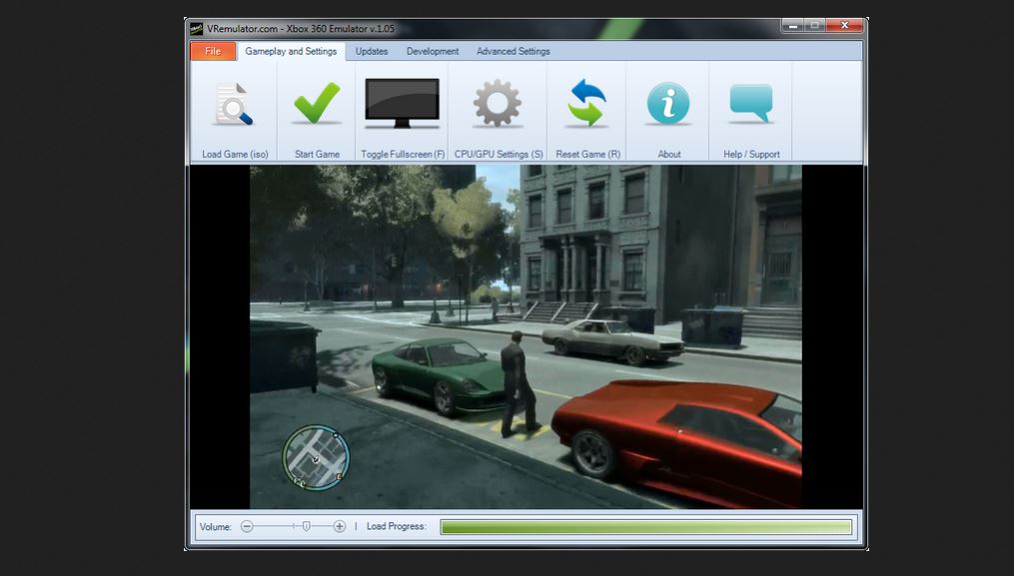Viewport: 1014px width, 576px height.
Task: Decrease volume with the minus button
Action: pos(247,526)
